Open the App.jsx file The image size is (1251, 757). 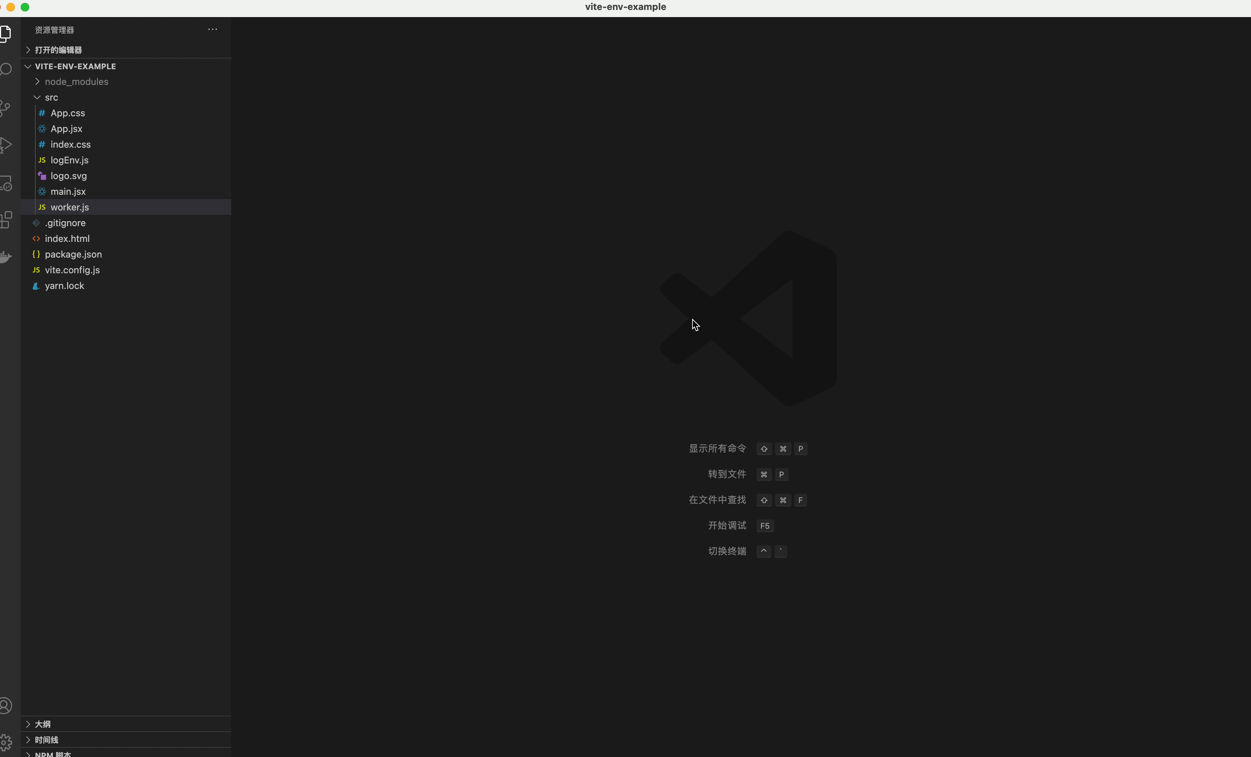[x=66, y=129]
